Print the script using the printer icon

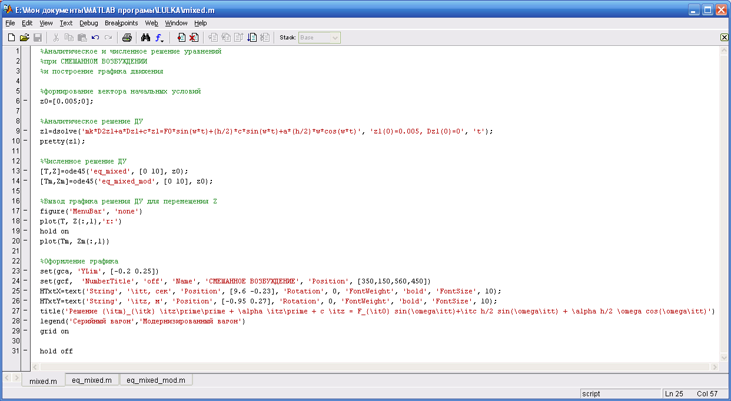[x=127, y=38]
